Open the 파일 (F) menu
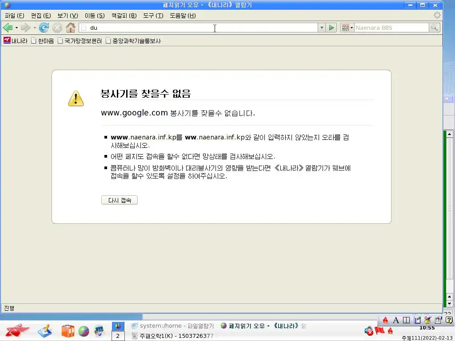 pyautogui.click(x=15, y=16)
